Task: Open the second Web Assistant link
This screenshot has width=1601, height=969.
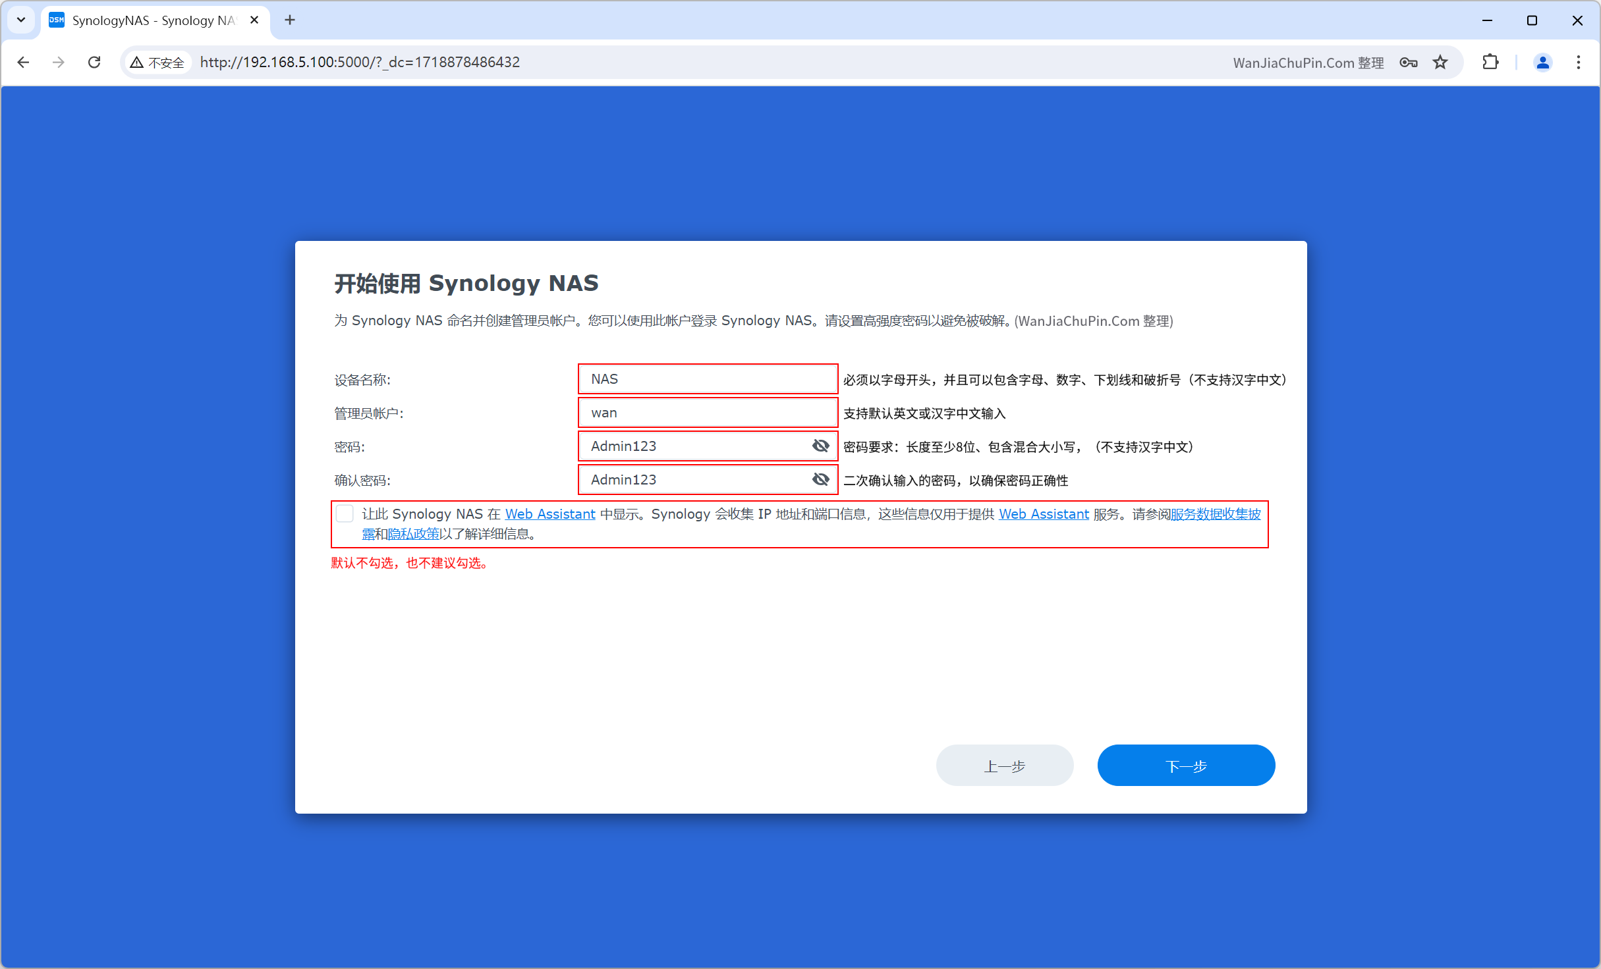Action: pyautogui.click(x=1044, y=514)
